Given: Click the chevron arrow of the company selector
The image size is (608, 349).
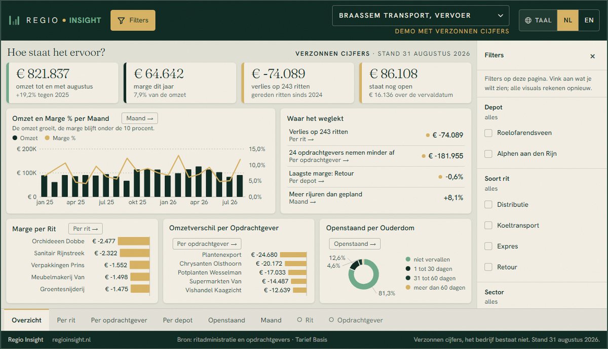Looking at the screenshot, I should pos(501,16).
